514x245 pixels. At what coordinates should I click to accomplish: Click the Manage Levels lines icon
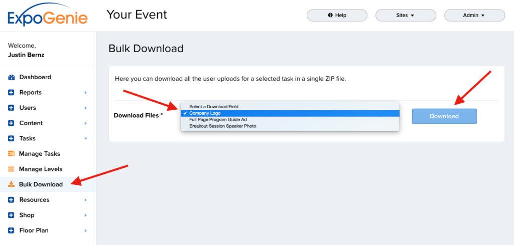[x=12, y=169]
